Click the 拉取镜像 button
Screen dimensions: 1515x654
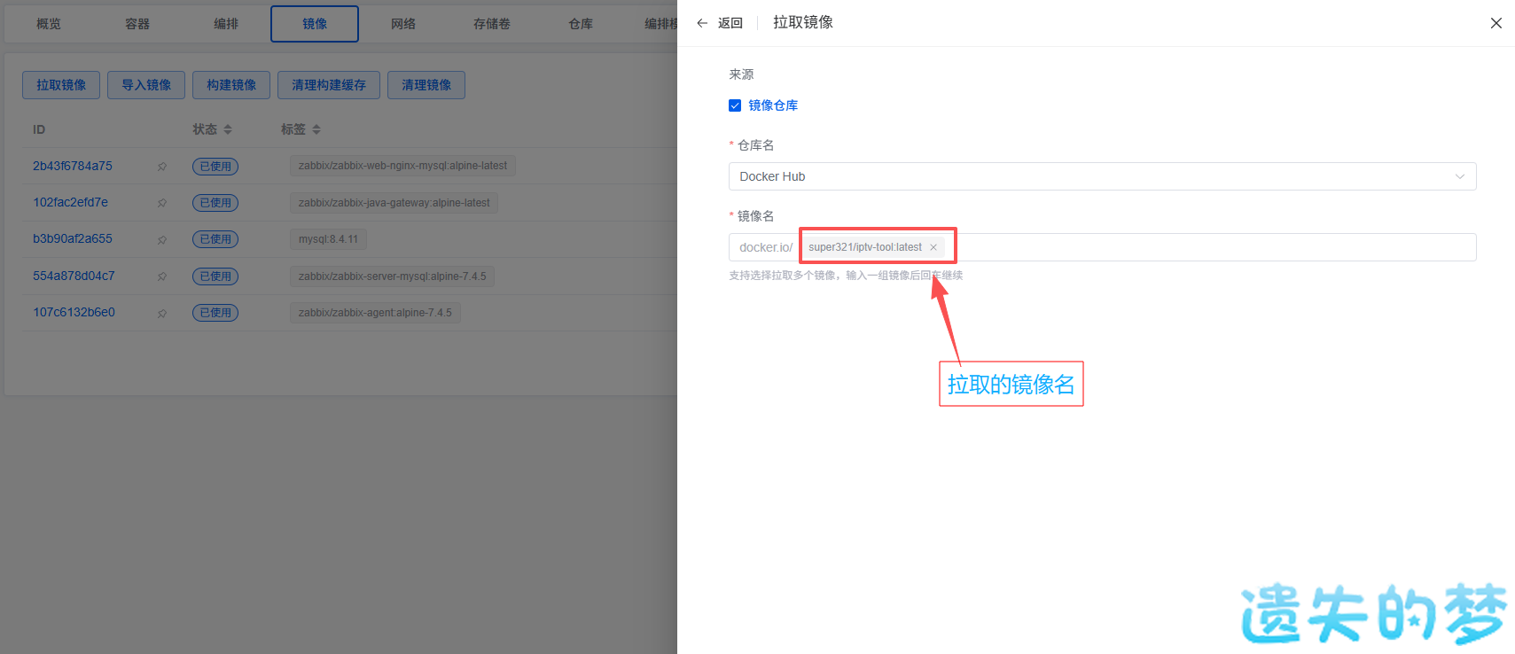[x=61, y=85]
